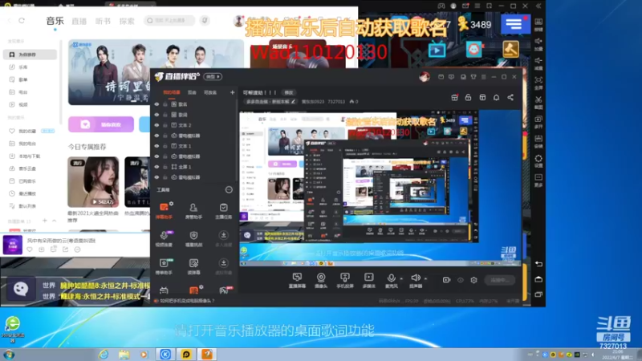This screenshot has width=642, height=361.
Task: Open the Windows Start menu
Action: tap(9, 355)
